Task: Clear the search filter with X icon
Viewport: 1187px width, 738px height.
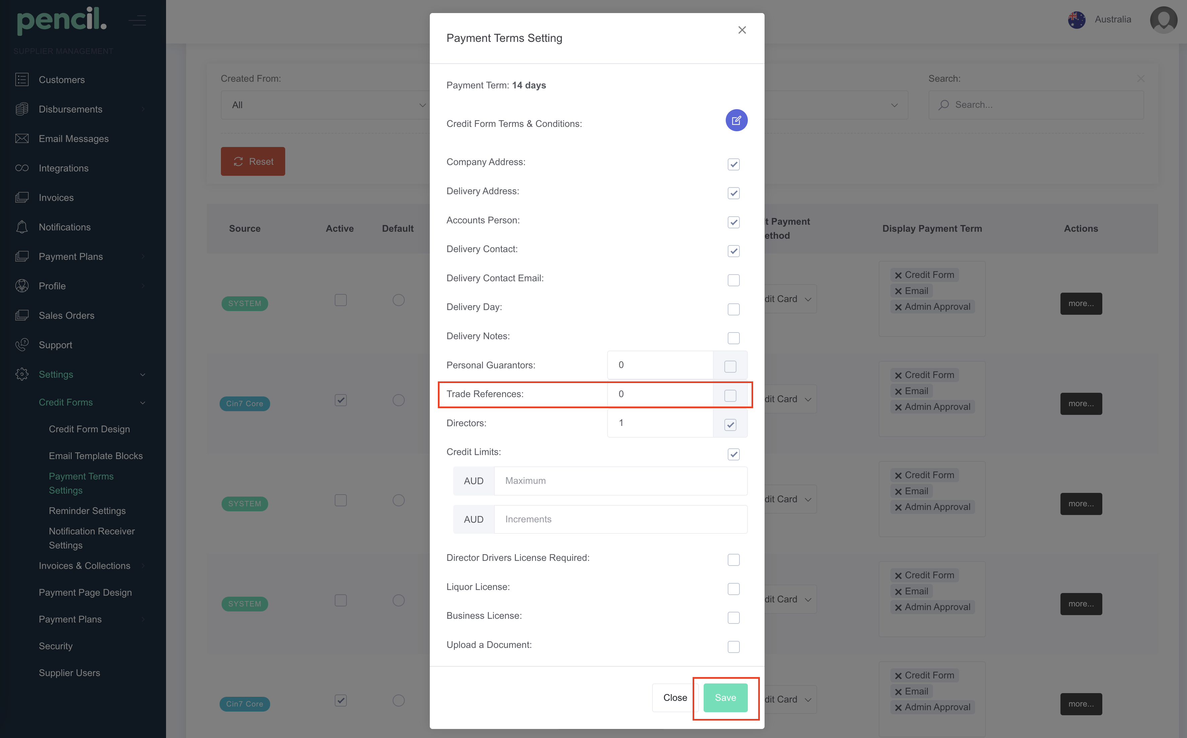Action: click(x=1141, y=79)
